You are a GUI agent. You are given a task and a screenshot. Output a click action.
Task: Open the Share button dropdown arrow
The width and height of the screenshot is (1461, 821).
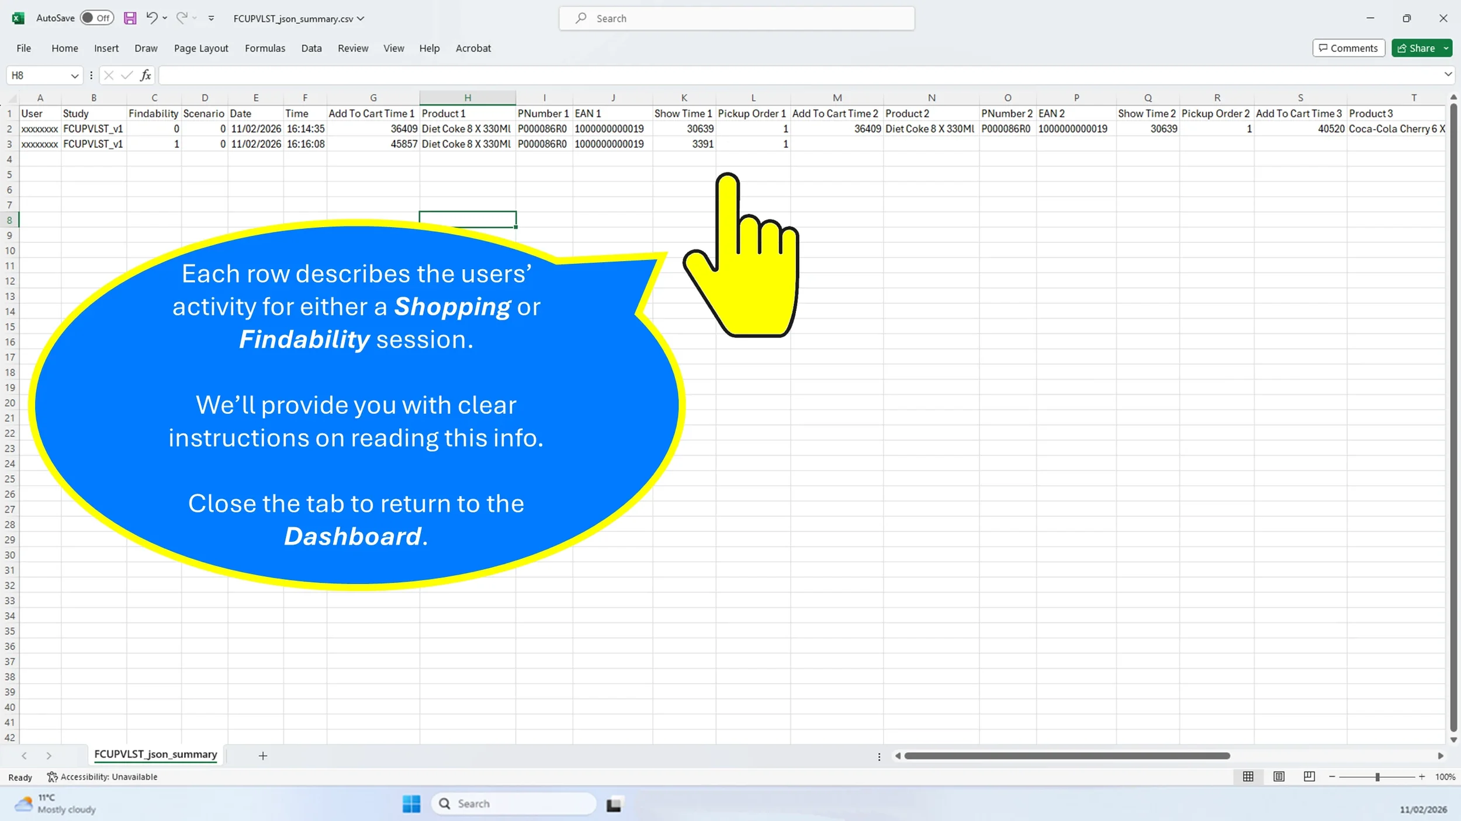[1446, 48]
